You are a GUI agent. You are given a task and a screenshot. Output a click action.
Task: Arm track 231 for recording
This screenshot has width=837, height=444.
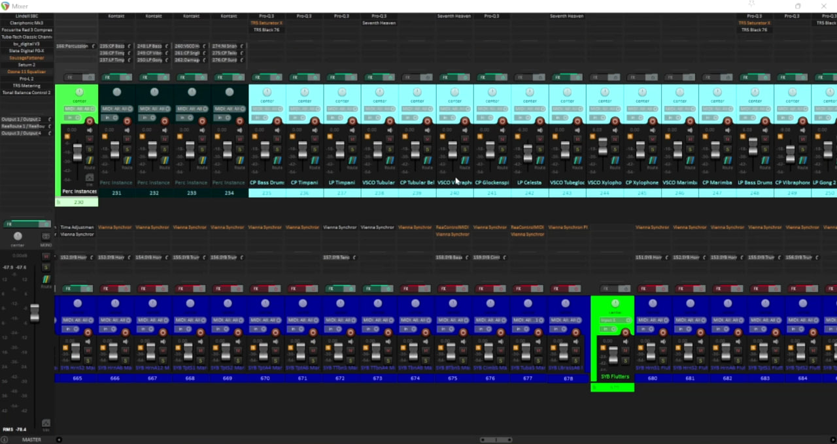[x=127, y=121]
